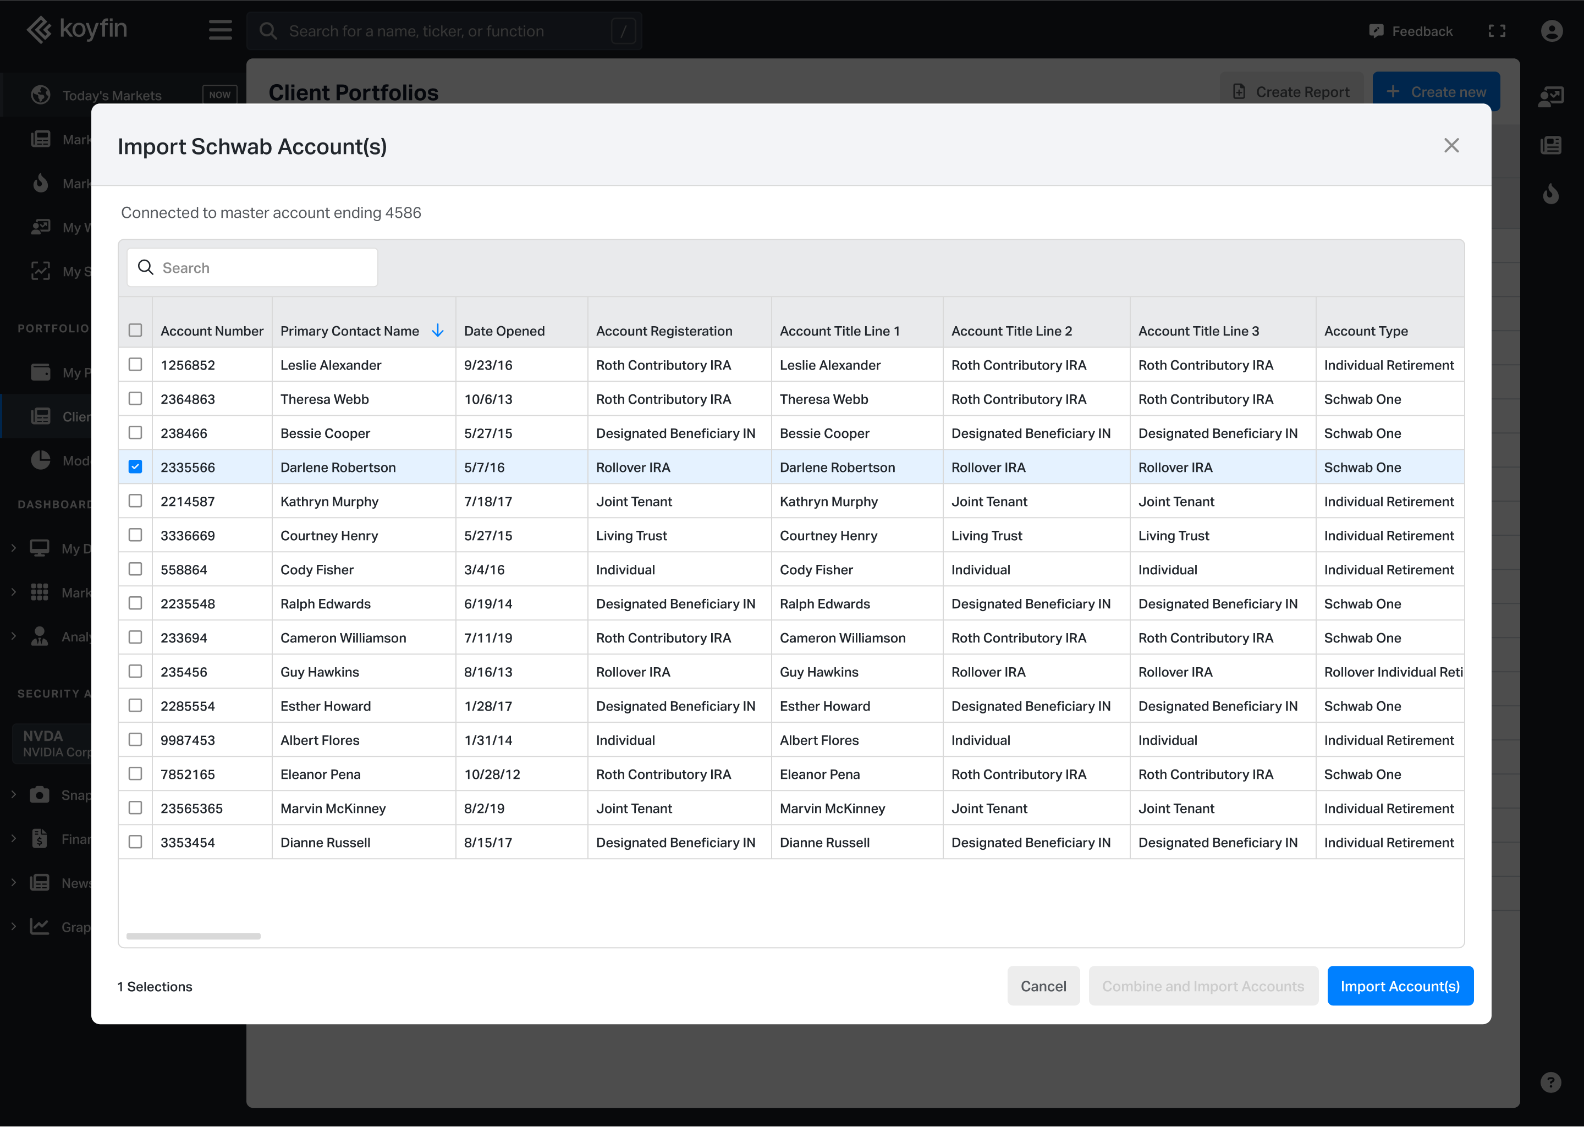The image size is (1584, 1127).
Task: Open the user profile icon
Action: [x=1552, y=31]
